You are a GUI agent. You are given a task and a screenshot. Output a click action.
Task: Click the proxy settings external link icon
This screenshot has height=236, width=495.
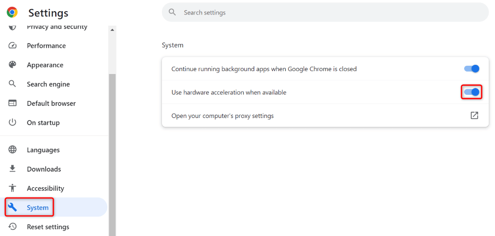pos(474,116)
